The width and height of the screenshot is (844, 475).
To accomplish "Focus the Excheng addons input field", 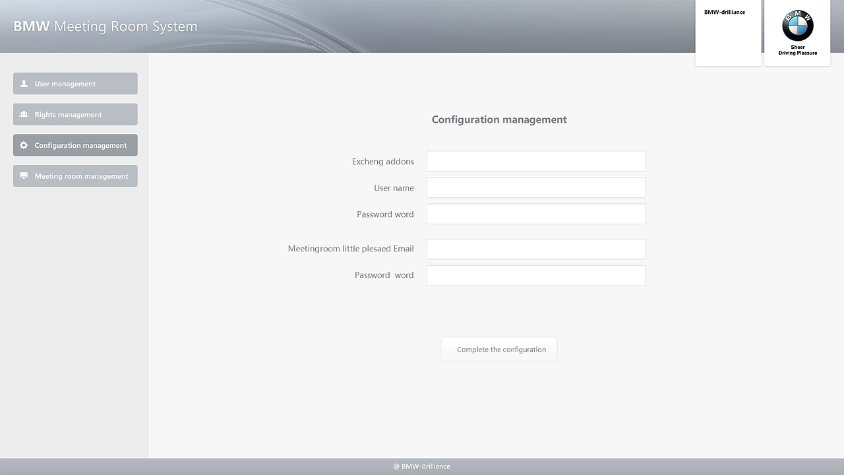I will click(536, 161).
